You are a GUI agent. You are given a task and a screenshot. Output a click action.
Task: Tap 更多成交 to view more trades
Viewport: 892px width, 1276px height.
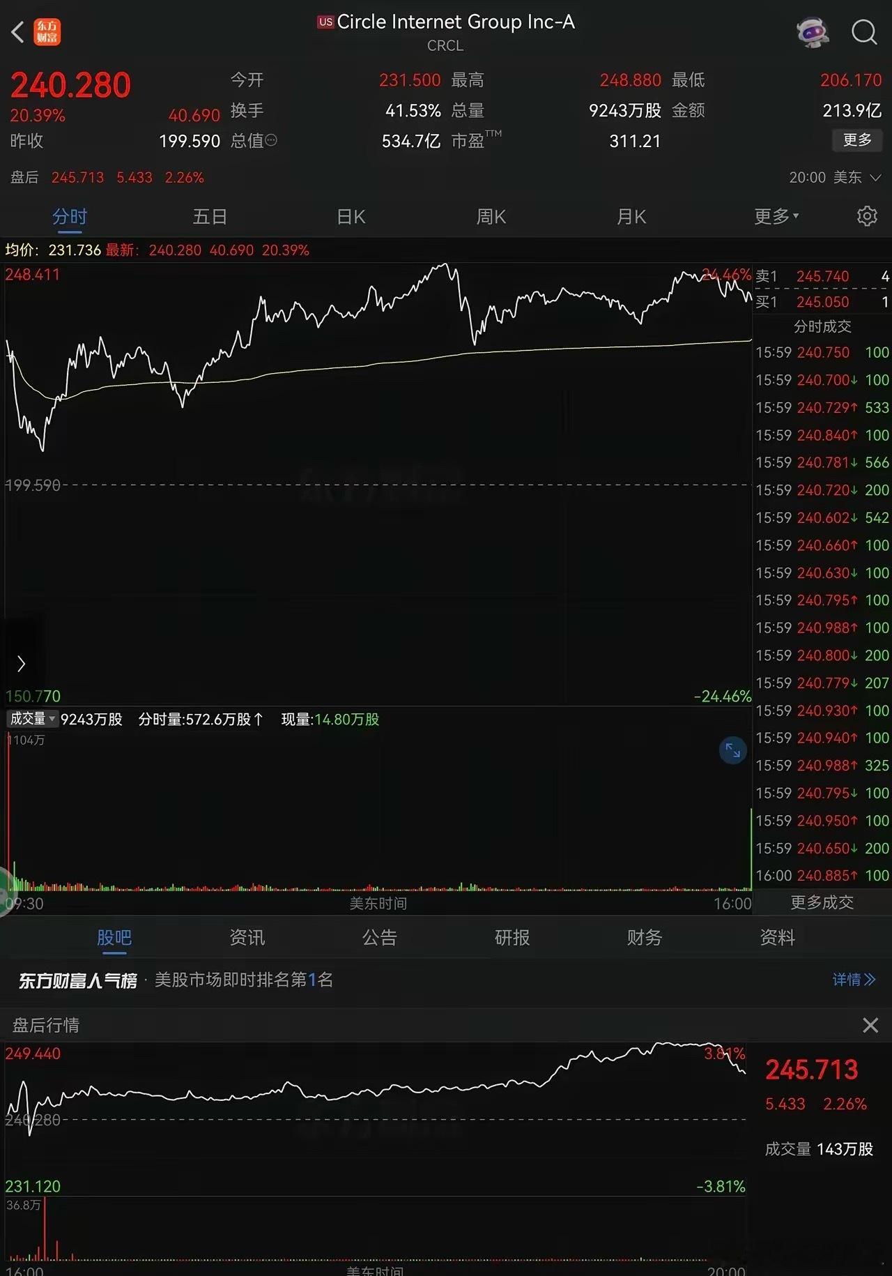(x=822, y=902)
